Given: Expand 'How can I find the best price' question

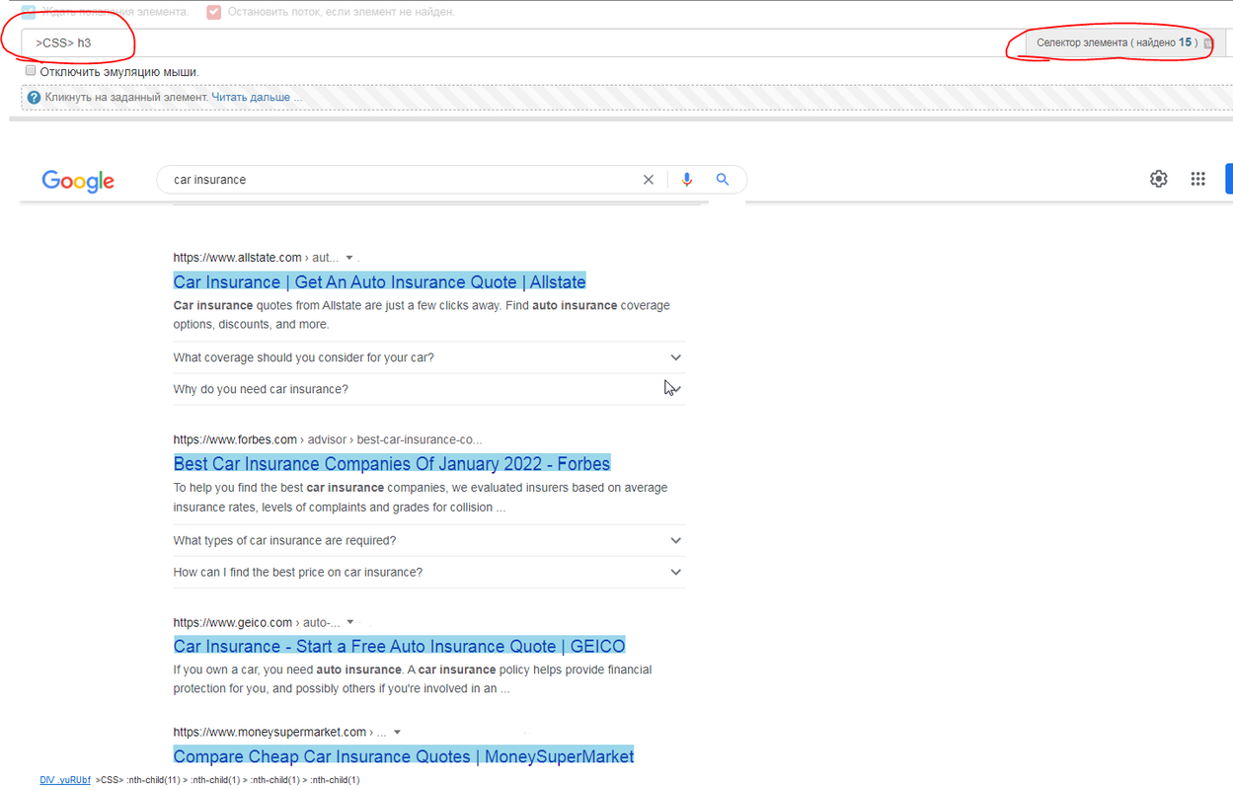Looking at the screenshot, I should [x=429, y=572].
